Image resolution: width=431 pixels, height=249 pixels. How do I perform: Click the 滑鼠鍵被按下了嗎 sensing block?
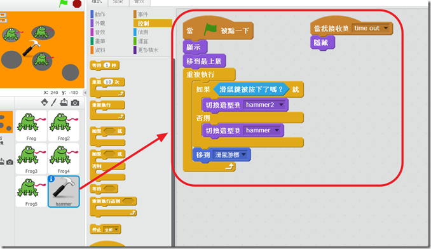click(x=251, y=89)
